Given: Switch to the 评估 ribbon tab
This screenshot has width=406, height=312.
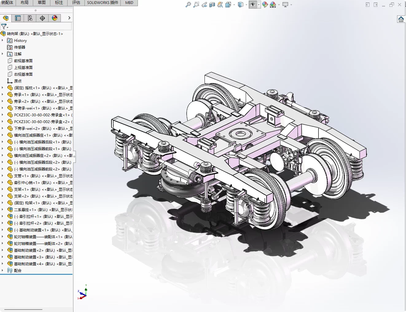Looking at the screenshot, I should [76, 3].
